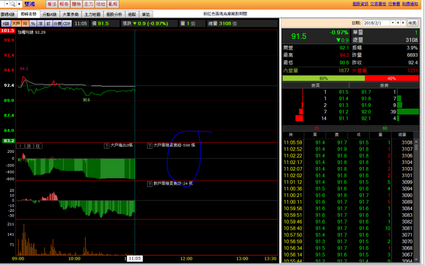Click the 柱 bar-mode button in 大戶 panel
The width and height of the screenshot is (425, 265).
click(38, 146)
